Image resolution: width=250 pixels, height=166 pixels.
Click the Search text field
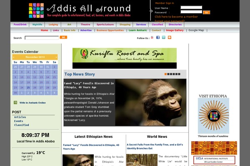pos(42,38)
